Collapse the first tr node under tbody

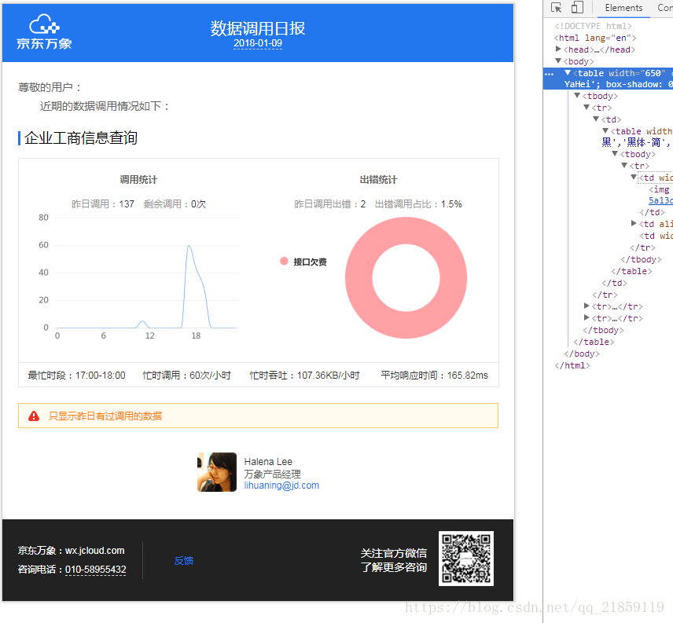coord(587,107)
